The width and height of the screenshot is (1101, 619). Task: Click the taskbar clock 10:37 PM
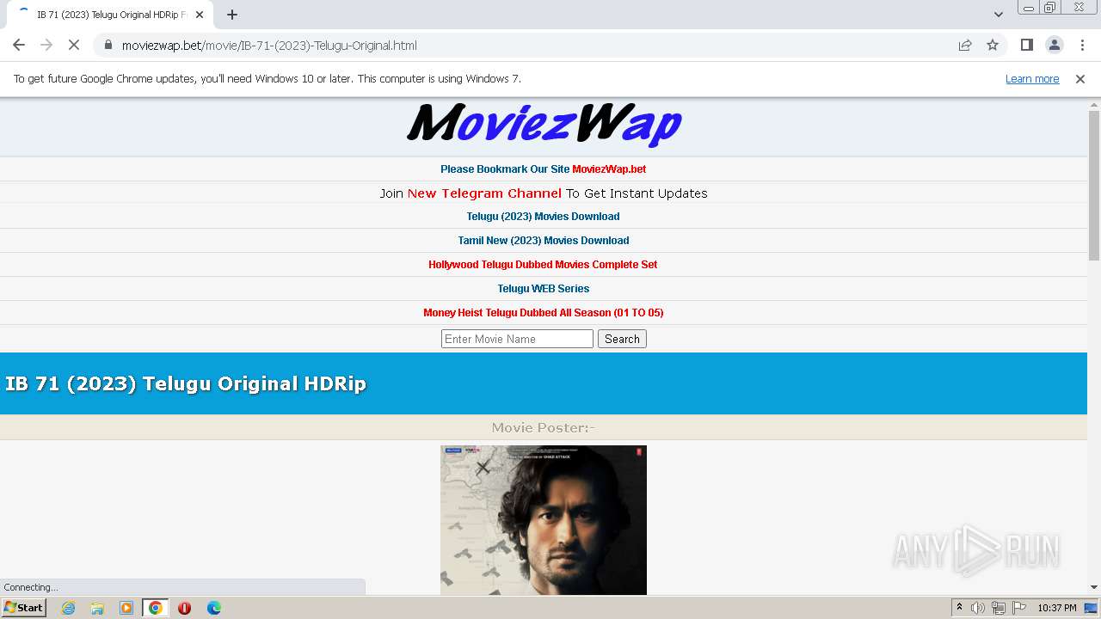coord(1057,608)
